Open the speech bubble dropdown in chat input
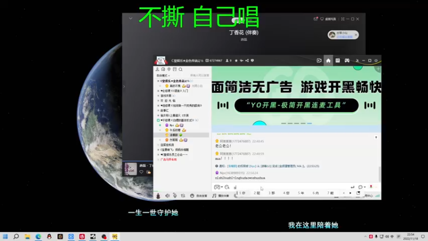Viewport: 428px width, 241px height. pyautogui.click(x=362, y=187)
